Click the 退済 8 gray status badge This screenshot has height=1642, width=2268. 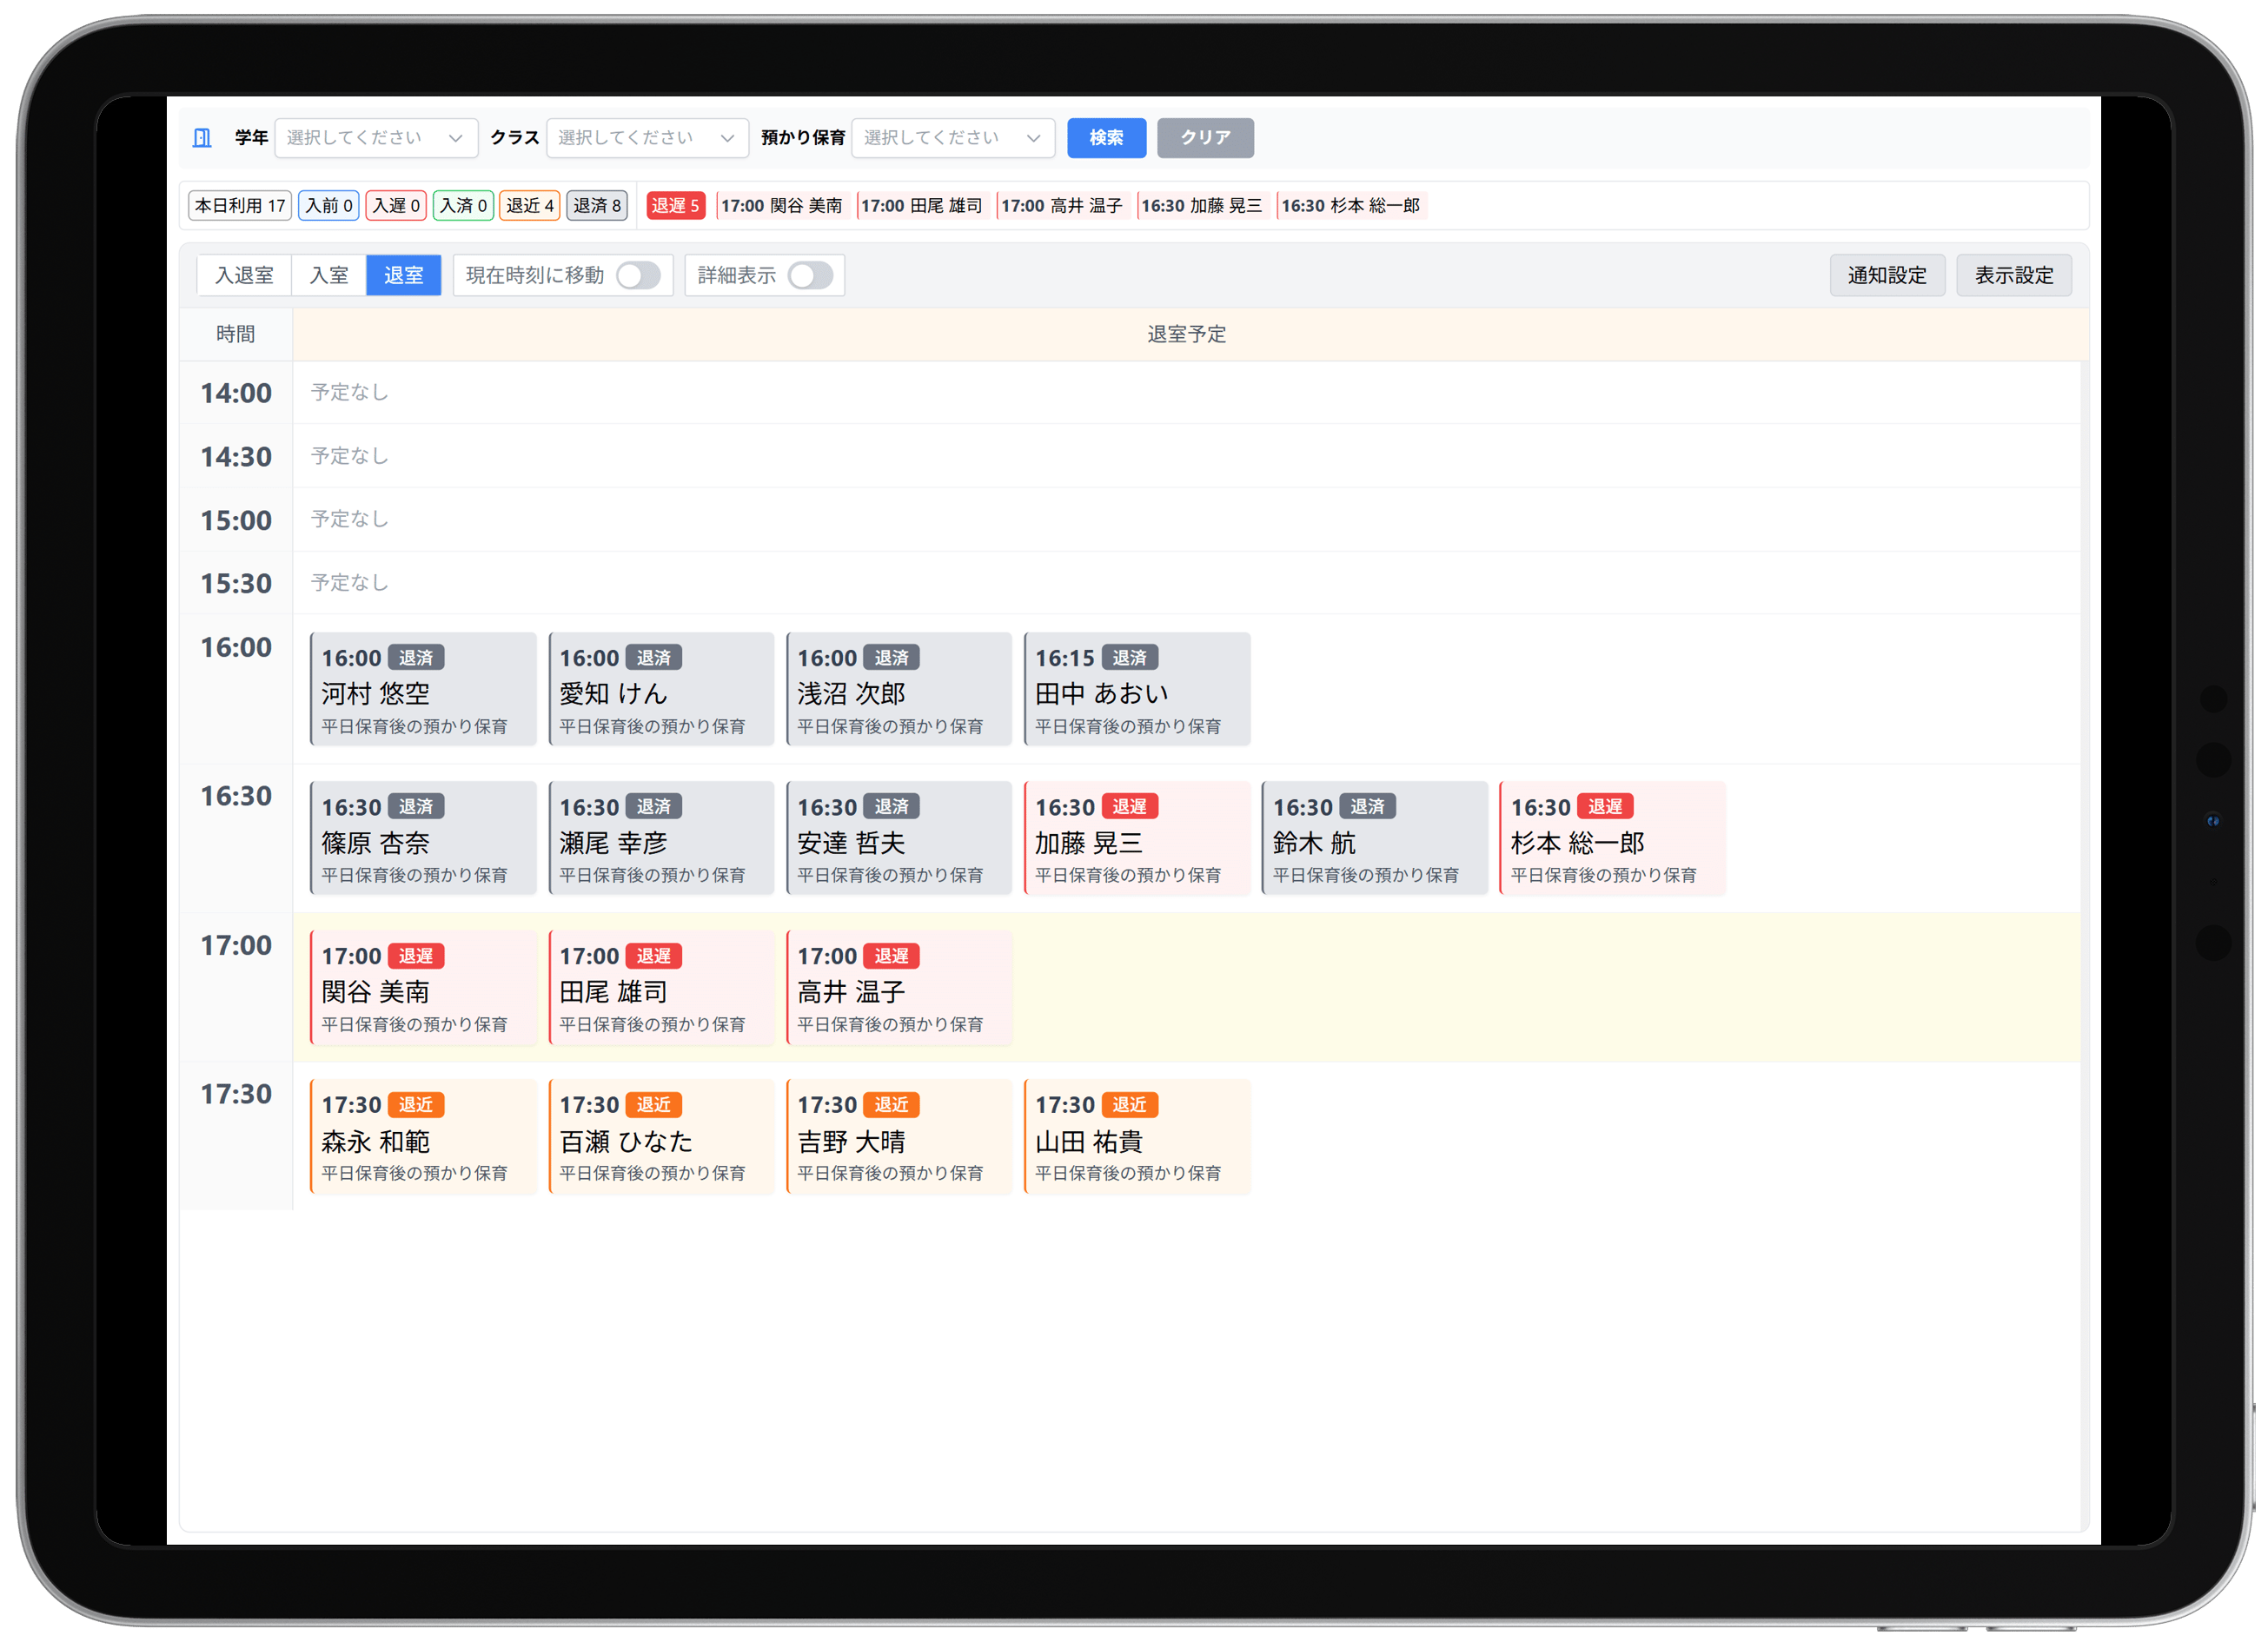click(597, 206)
